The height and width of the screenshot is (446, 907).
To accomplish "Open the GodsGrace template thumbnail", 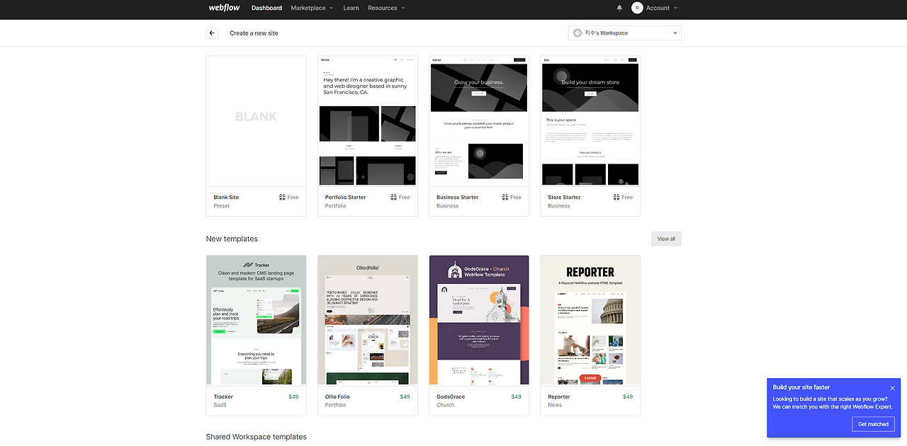I will tap(479, 320).
